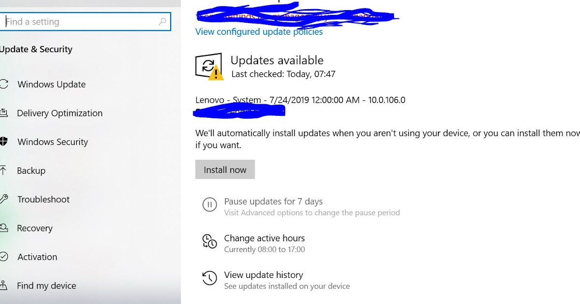This screenshot has width=580, height=304.
Task: Click the Recovery icon in sidebar
Action: [x=4, y=228]
